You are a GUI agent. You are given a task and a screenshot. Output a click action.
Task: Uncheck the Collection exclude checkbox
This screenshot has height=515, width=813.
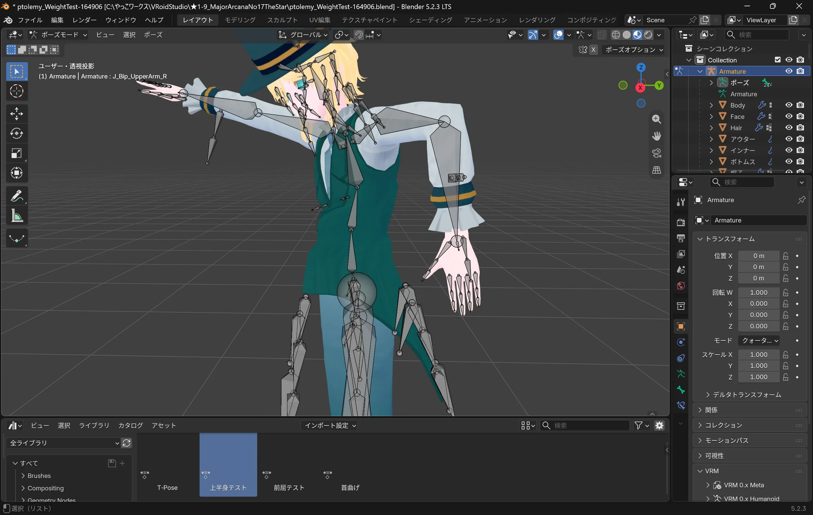[x=777, y=60]
